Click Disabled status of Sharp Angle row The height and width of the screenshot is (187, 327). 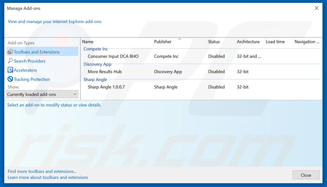point(216,87)
